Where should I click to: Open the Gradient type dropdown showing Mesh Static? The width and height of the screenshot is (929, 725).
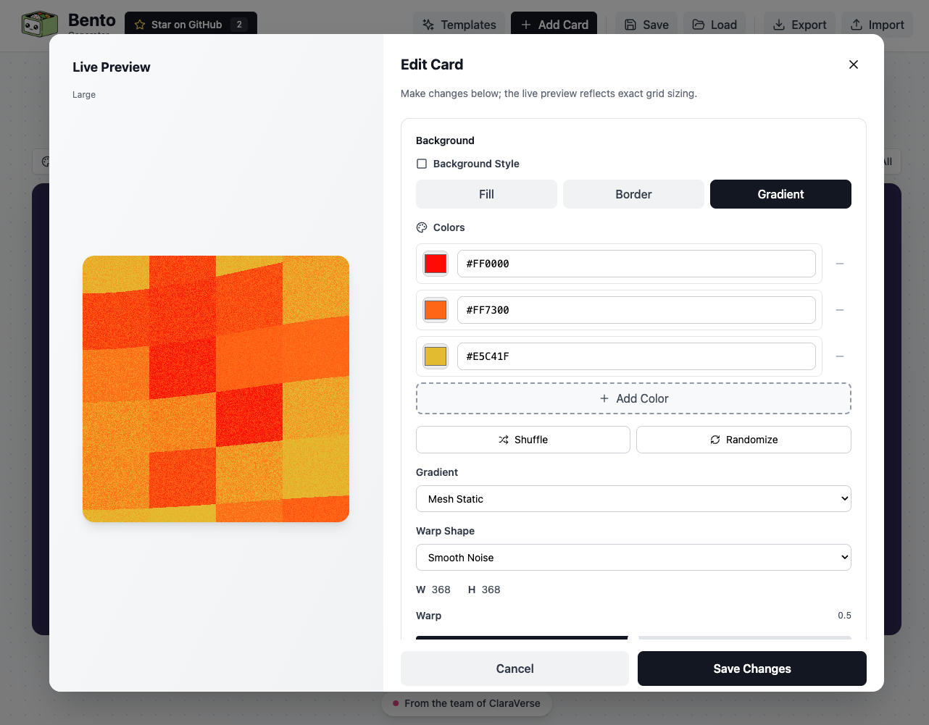tap(633, 498)
